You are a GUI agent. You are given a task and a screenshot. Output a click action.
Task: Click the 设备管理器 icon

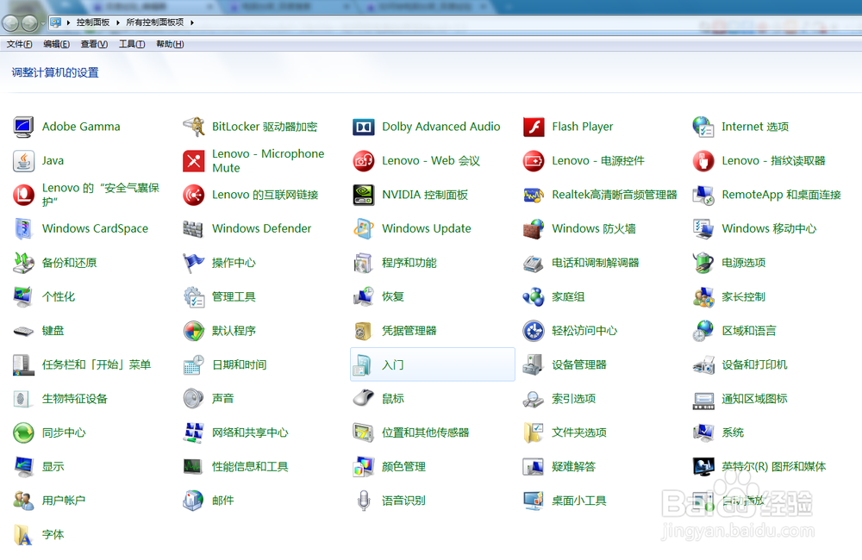(x=534, y=365)
